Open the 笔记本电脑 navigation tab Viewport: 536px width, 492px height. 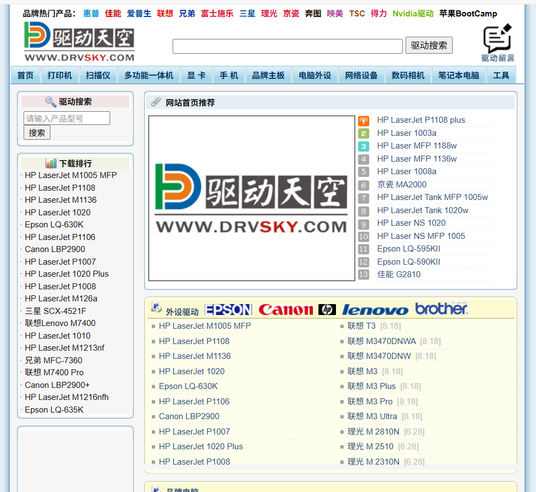459,75
